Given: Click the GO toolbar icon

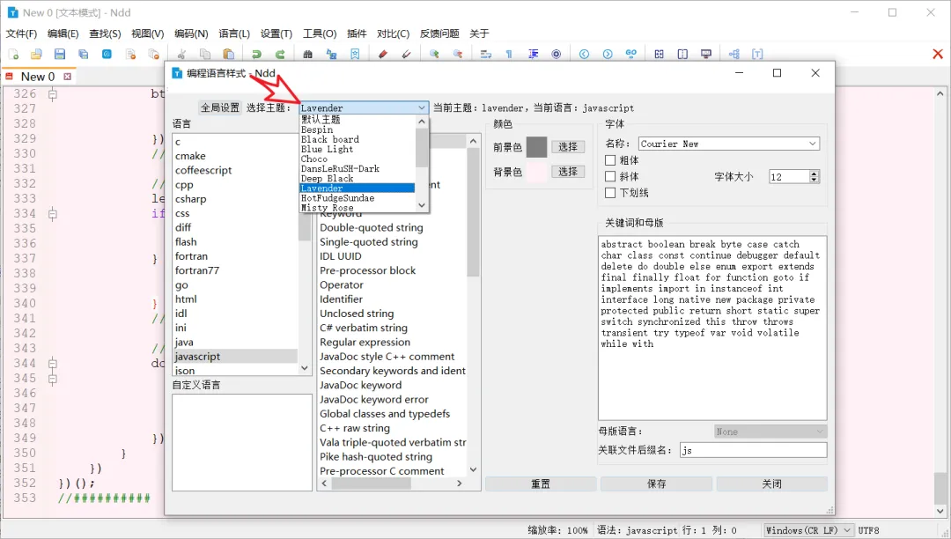Looking at the screenshot, I should pyautogui.click(x=631, y=54).
